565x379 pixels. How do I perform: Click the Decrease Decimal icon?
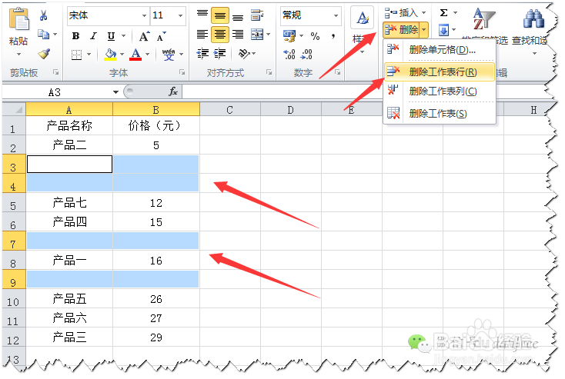[x=306, y=54]
